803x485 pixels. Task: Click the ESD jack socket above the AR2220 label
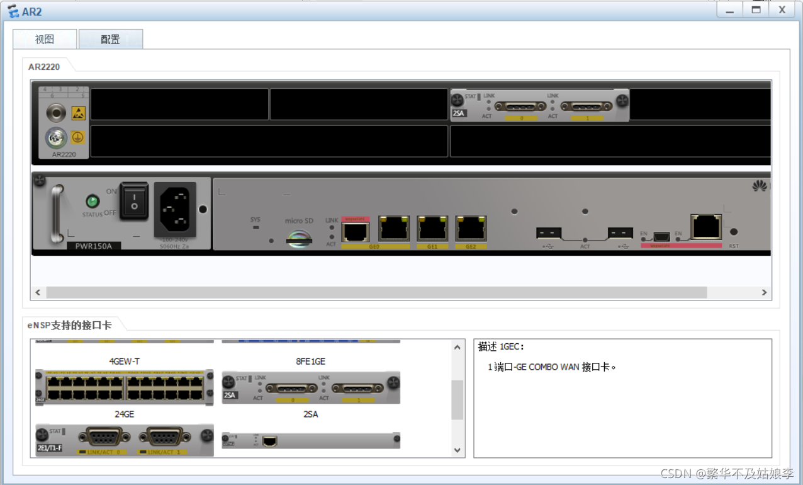pyautogui.click(x=56, y=113)
